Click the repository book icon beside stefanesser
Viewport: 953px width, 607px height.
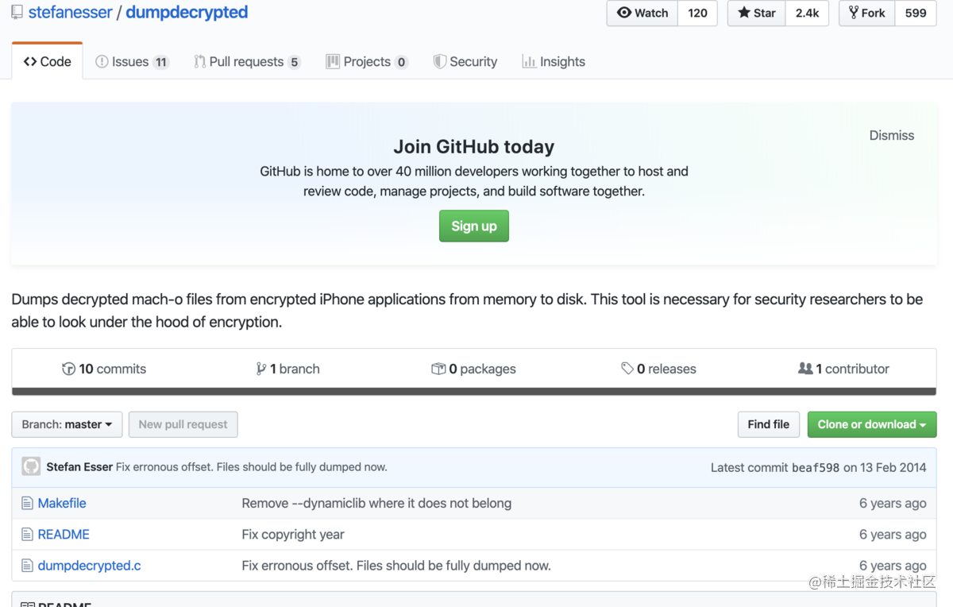point(17,13)
